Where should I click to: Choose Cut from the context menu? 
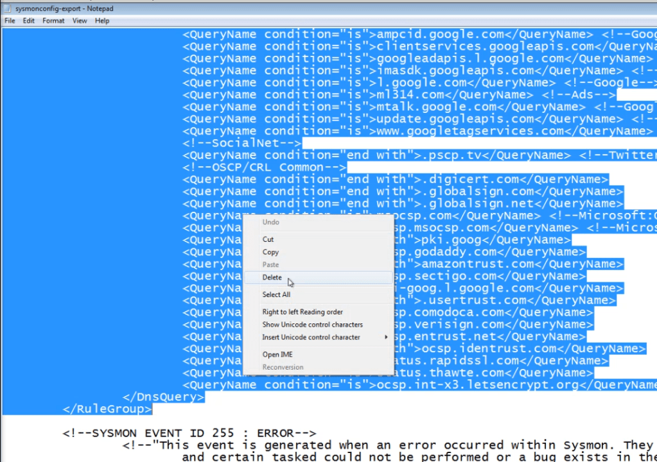coord(268,239)
